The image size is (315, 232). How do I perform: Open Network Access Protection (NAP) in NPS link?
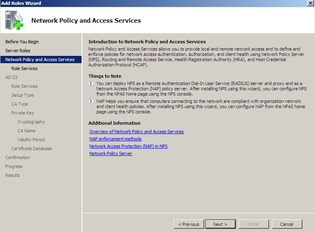[x=128, y=146]
